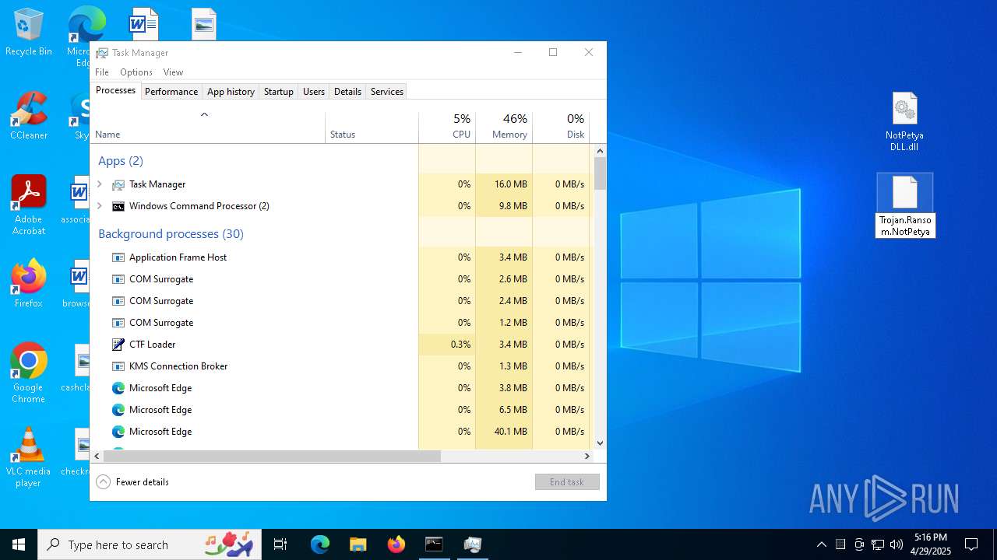Sort processes by the Status column
Screen dimensions: 997x560
pos(372,128)
